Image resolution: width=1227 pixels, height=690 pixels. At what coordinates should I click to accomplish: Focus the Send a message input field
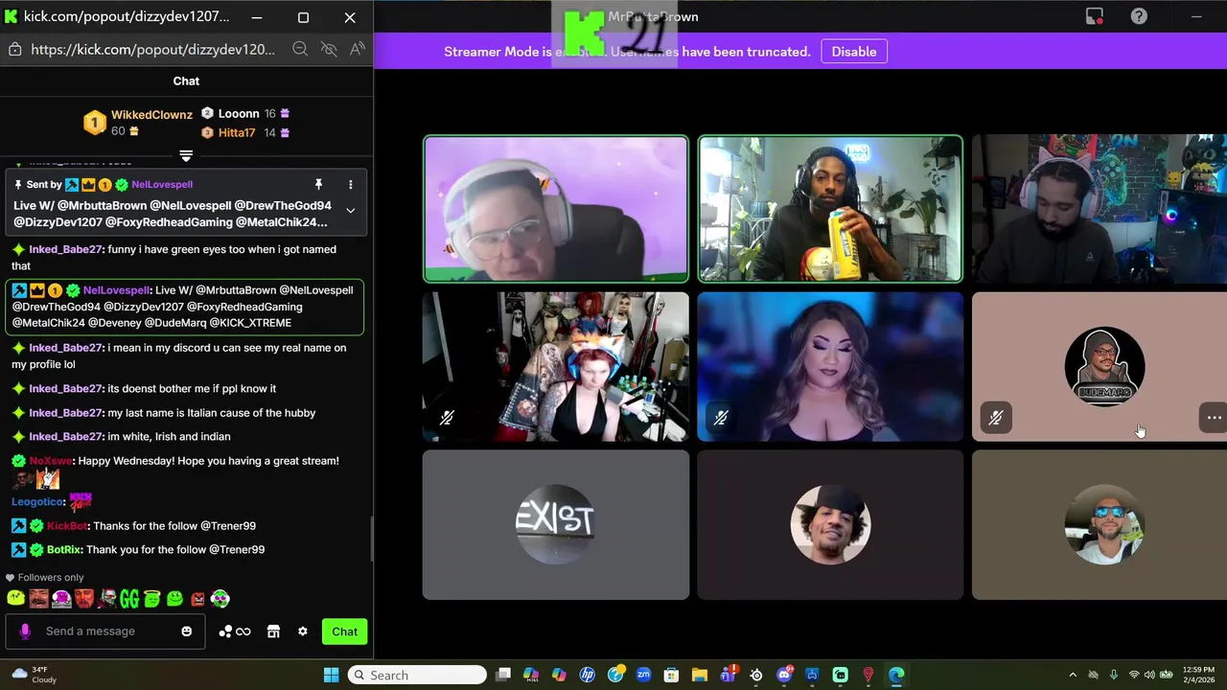pyautogui.click(x=107, y=631)
